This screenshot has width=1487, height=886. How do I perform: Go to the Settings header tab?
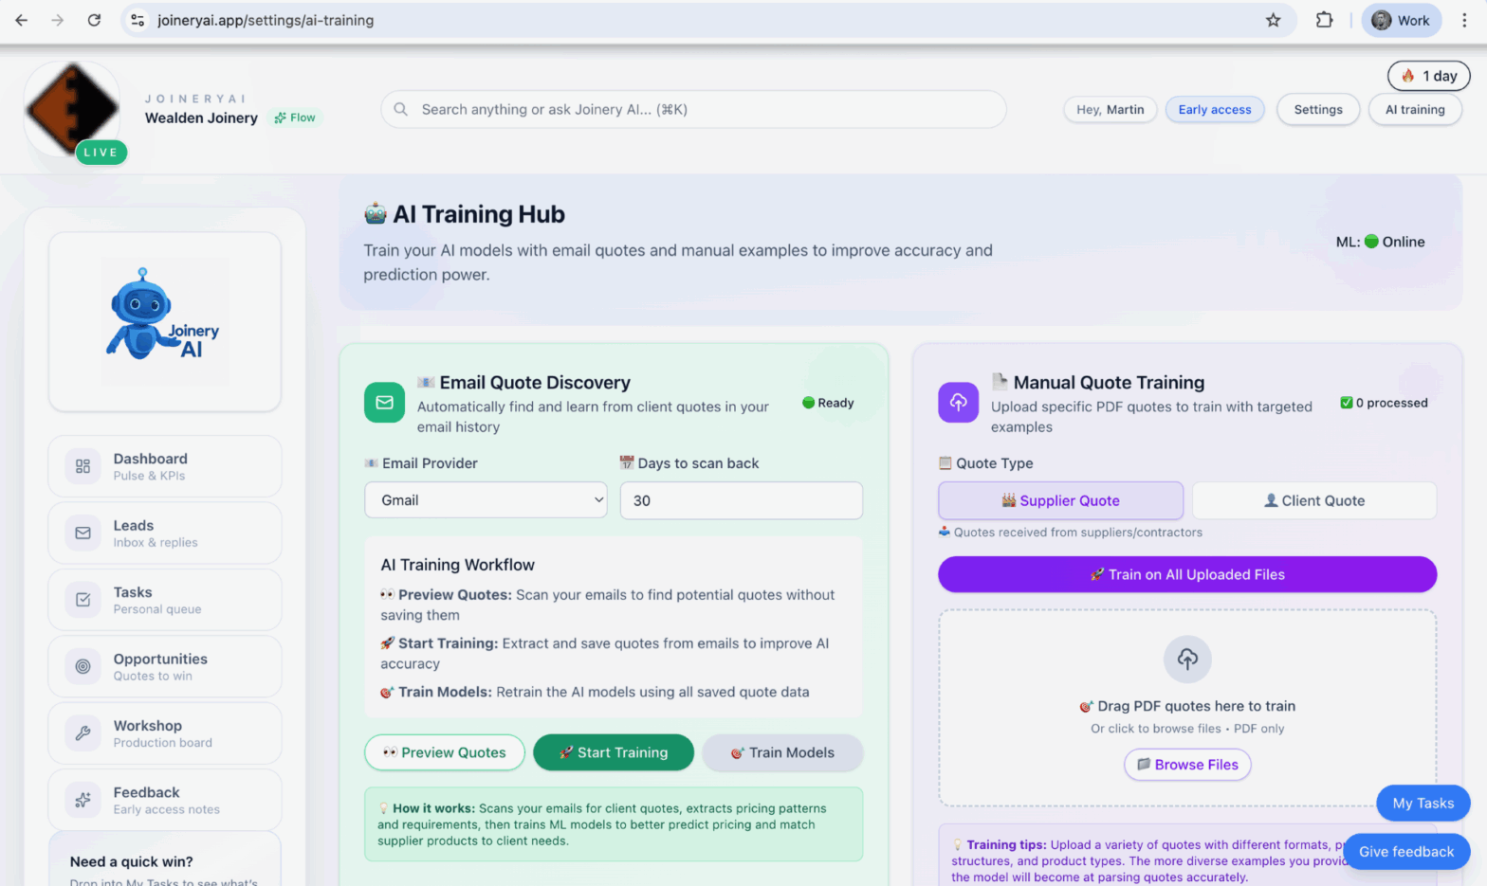coord(1317,110)
